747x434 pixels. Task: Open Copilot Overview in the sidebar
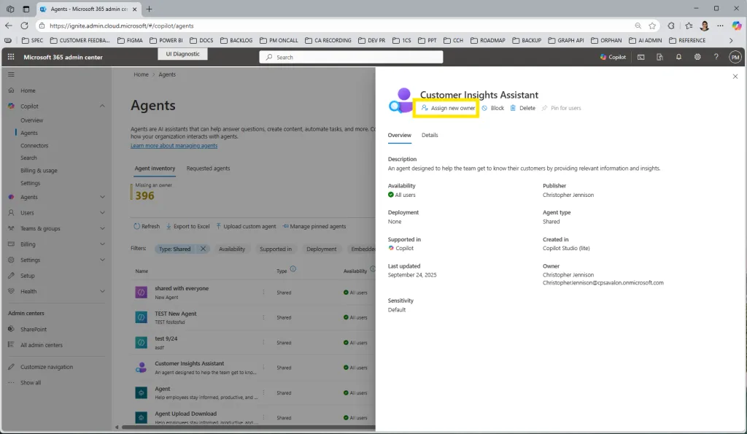[x=31, y=120]
